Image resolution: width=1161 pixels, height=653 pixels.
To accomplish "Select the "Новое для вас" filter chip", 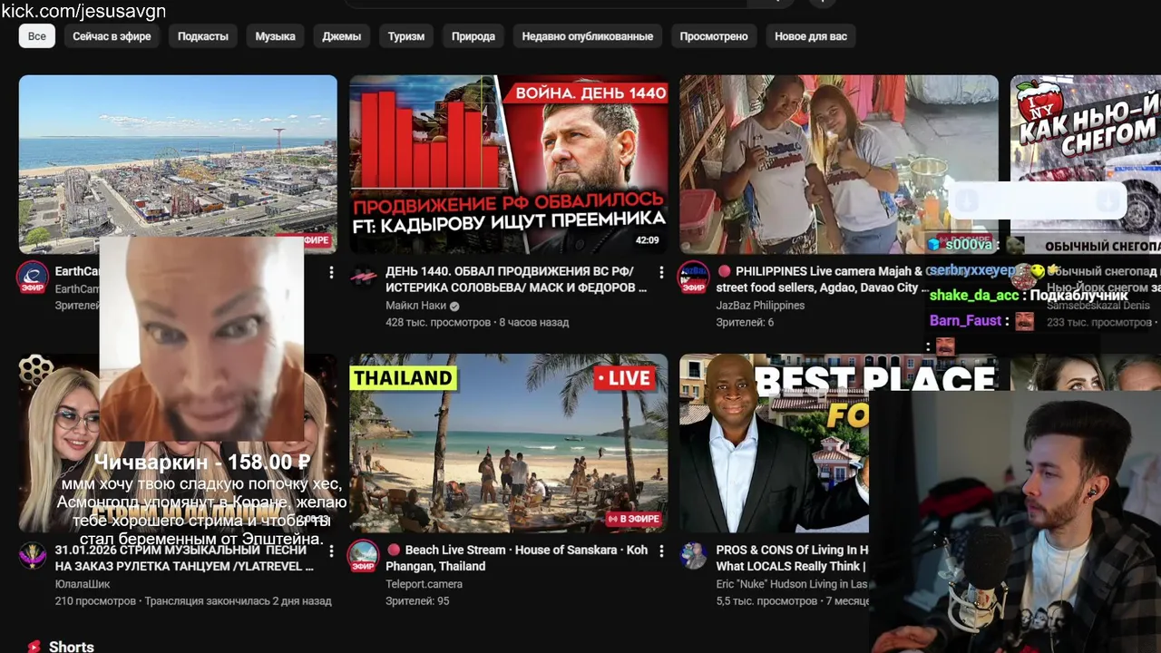I will (811, 36).
